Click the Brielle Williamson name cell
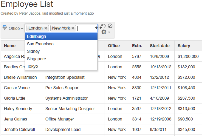Screen dimensions: 203x136 point(21,77)
